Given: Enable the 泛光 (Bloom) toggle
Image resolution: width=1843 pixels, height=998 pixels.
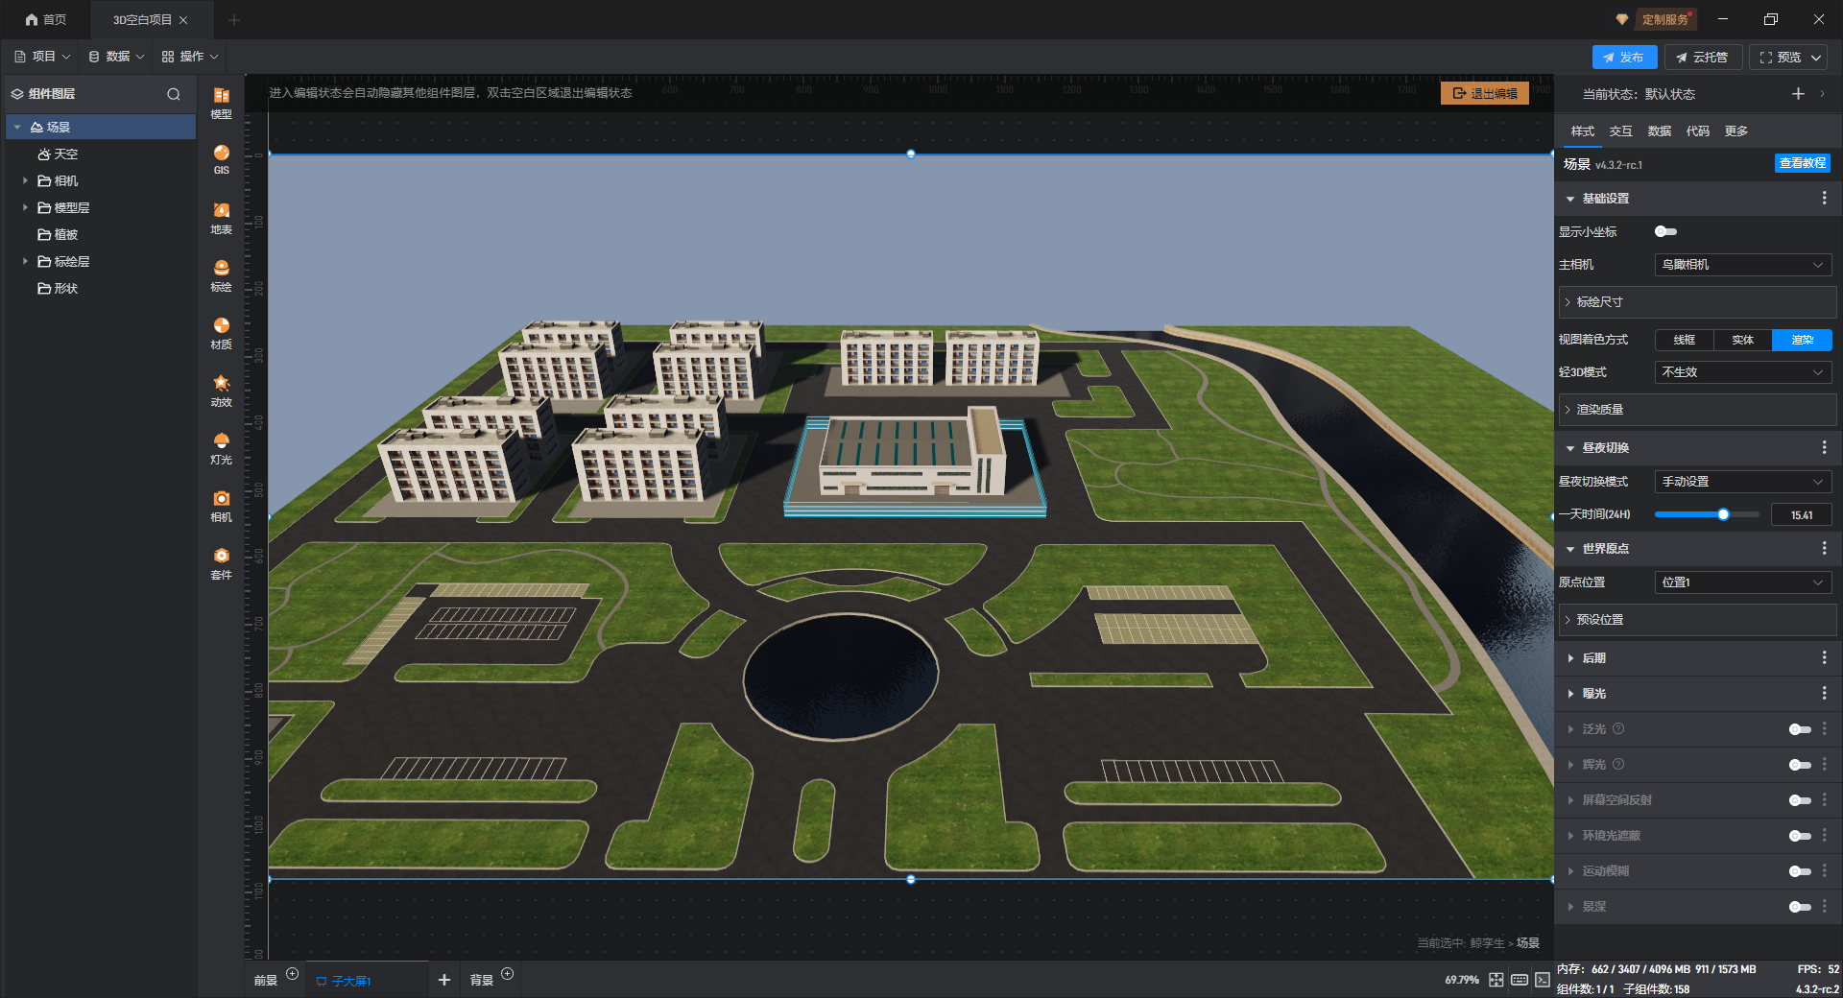Looking at the screenshot, I should pyautogui.click(x=1799, y=729).
